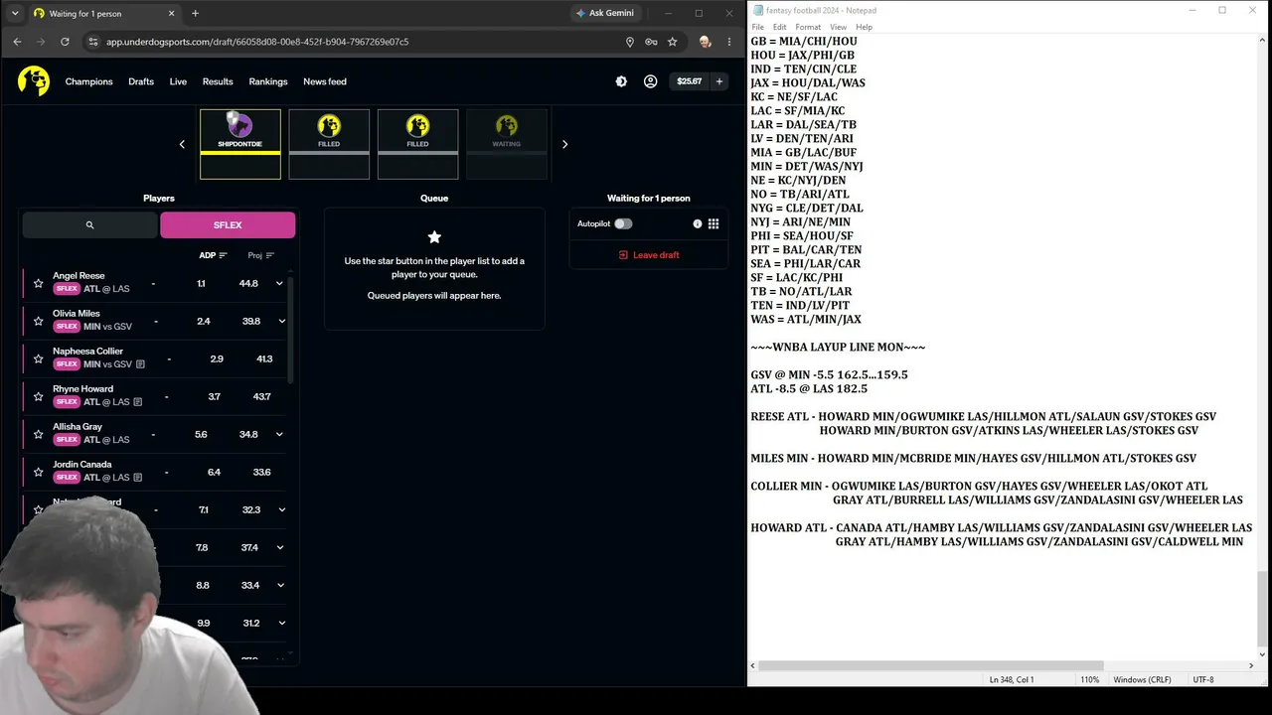Expand the player row with ADP 7.1
1272x715 pixels.
pos(281,509)
